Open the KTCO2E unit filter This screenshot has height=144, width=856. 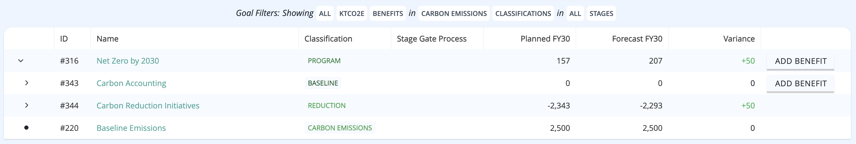(x=352, y=14)
